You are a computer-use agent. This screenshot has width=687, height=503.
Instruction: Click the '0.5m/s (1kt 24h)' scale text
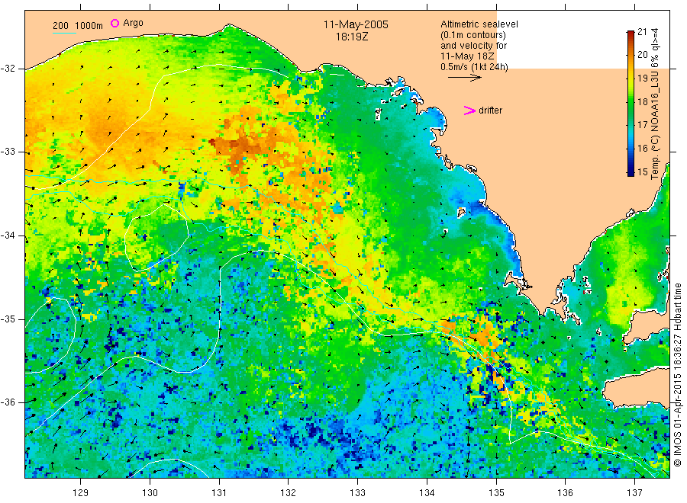click(475, 67)
